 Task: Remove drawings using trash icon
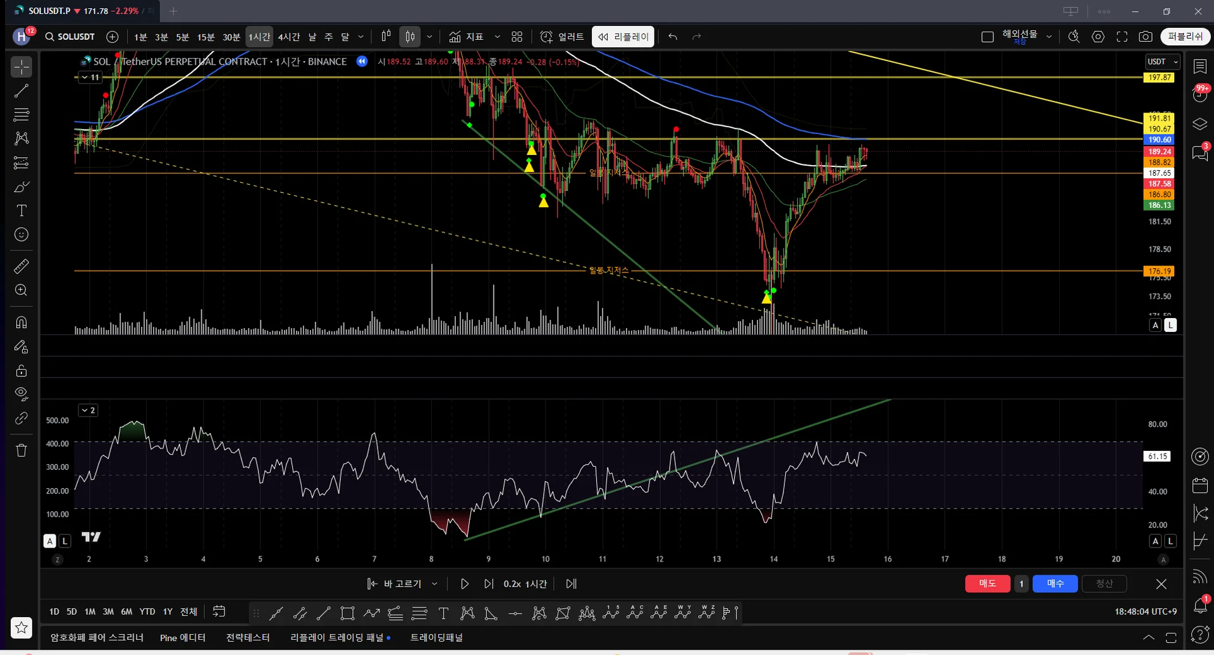21,450
